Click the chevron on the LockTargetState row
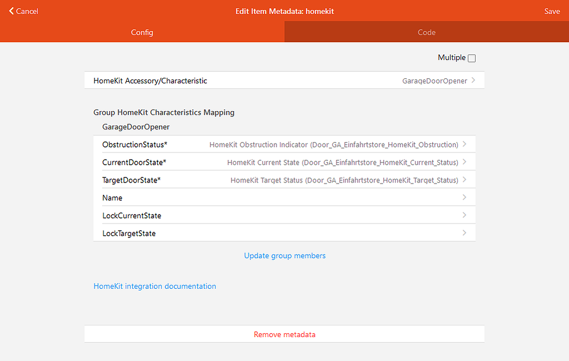 pos(464,233)
